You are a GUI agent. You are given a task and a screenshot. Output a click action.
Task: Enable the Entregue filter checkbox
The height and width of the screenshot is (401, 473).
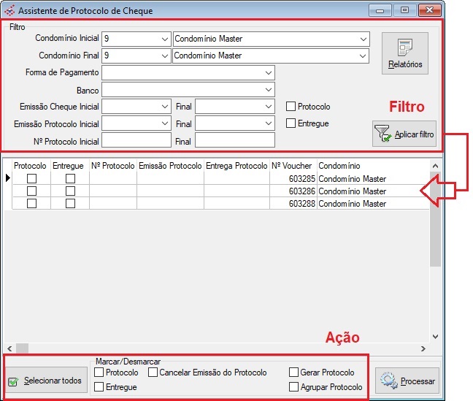291,123
